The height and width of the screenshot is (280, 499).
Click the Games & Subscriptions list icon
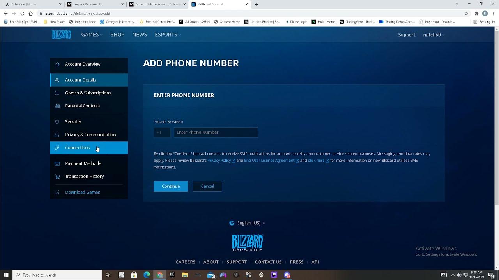[x=57, y=93]
